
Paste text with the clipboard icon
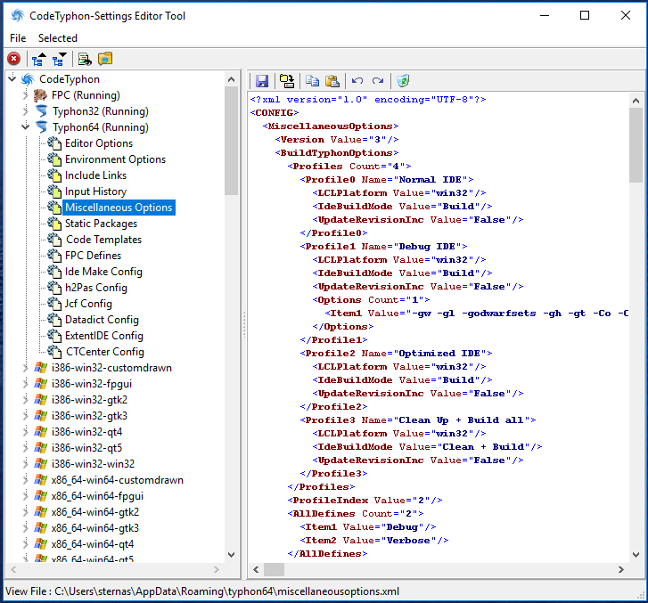[x=332, y=81]
